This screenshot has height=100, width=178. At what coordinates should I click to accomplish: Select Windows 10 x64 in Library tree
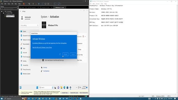pyautogui.click(x=10, y=14)
